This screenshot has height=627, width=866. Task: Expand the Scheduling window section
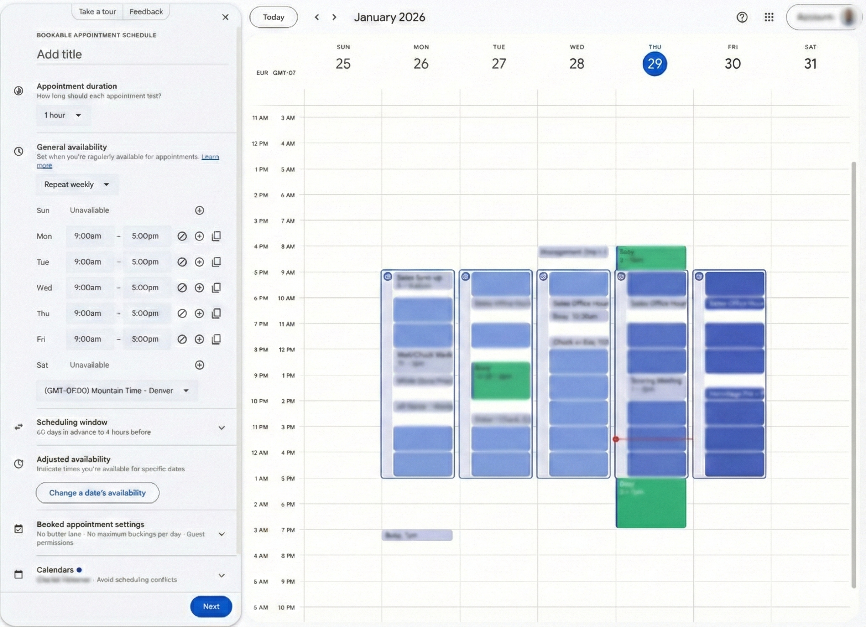tap(222, 427)
